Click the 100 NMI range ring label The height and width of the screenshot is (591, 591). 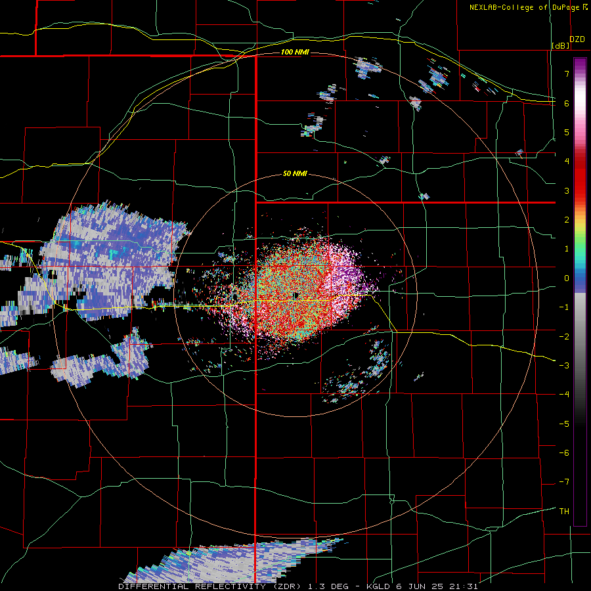295,52
